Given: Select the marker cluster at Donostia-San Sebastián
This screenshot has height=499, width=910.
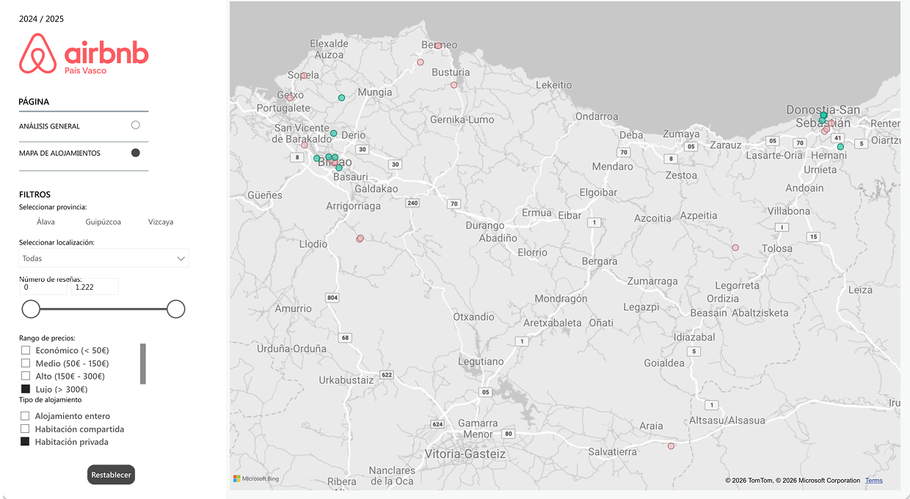Looking at the screenshot, I should click(x=823, y=116).
